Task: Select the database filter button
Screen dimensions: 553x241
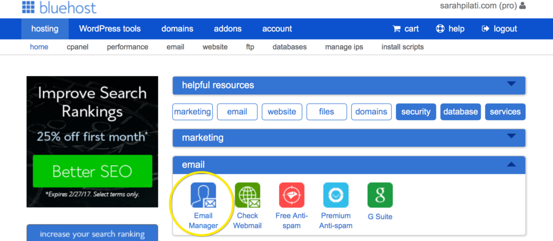Action: pyautogui.click(x=461, y=112)
